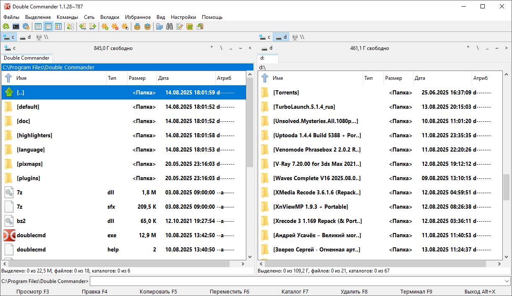Click right panel home ~ button
This screenshot has width=512, height=296.
click(x=497, y=48)
